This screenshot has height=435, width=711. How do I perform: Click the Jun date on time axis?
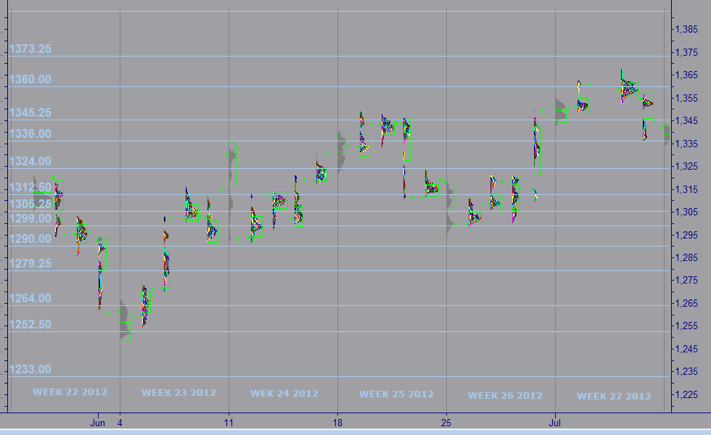[x=98, y=421]
